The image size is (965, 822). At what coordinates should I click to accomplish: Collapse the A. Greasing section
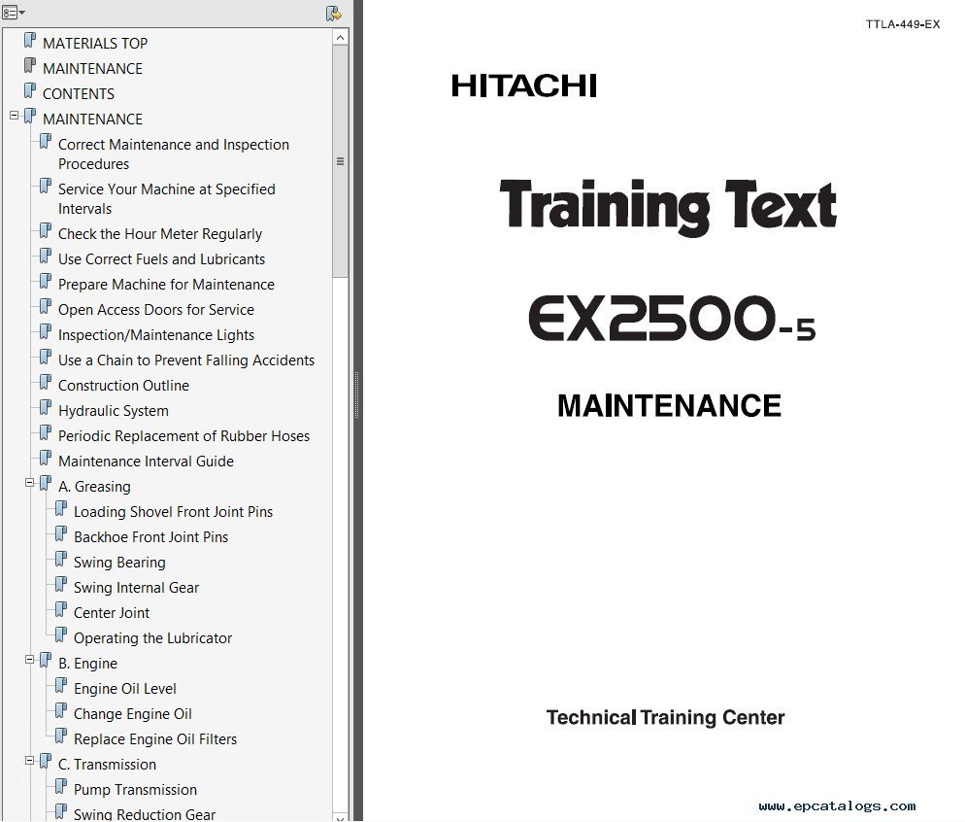pyautogui.click(x=29, y=483)
